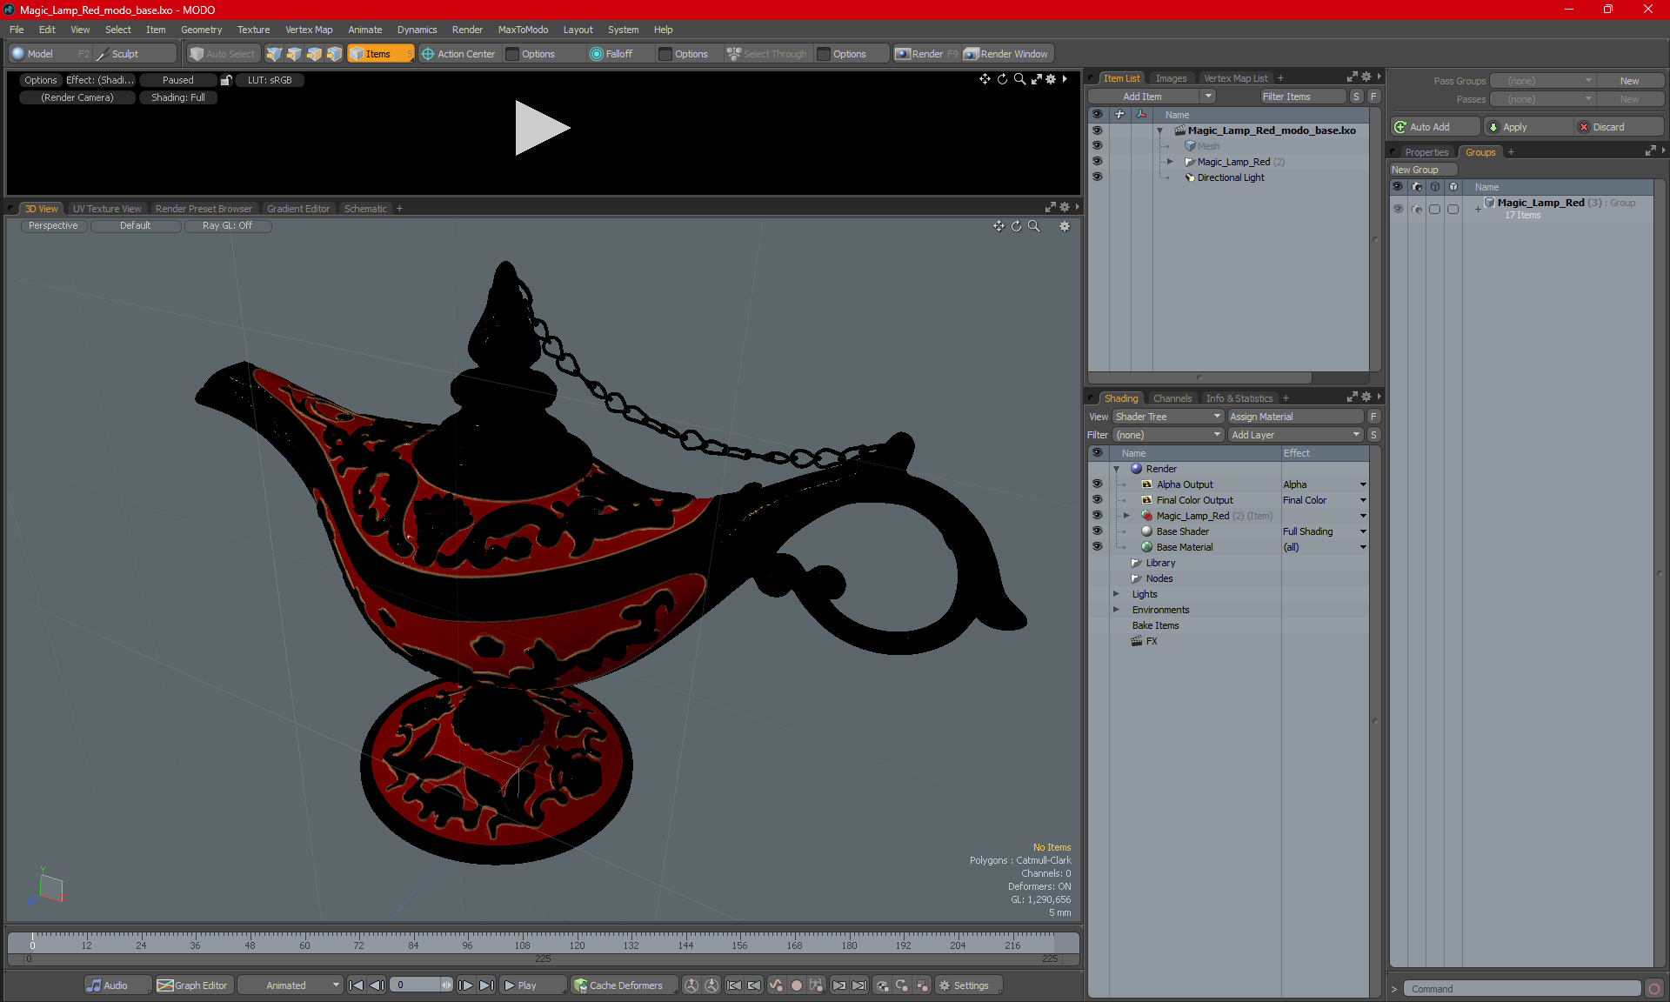Toggle the preview lock icon

(226, 80)
